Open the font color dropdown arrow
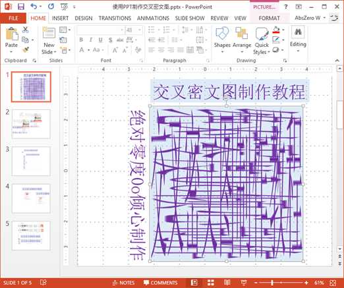 tap(88, 50)
